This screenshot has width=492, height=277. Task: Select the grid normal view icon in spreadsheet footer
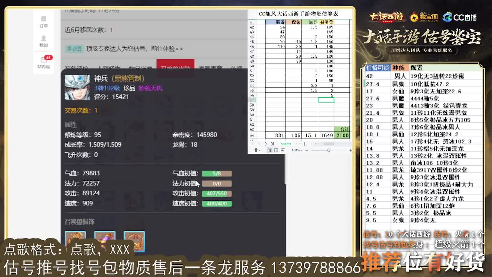(269, 150)
